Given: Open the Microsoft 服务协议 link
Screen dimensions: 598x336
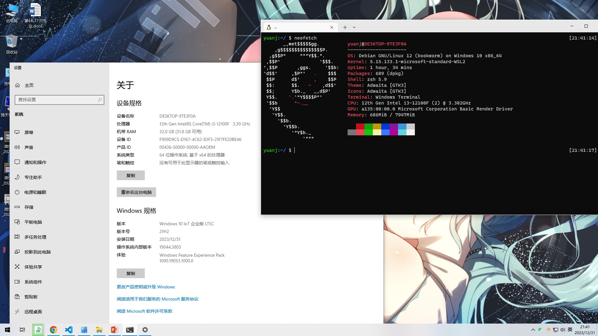Looking at the screenshot, I should [x=158, y=299].
